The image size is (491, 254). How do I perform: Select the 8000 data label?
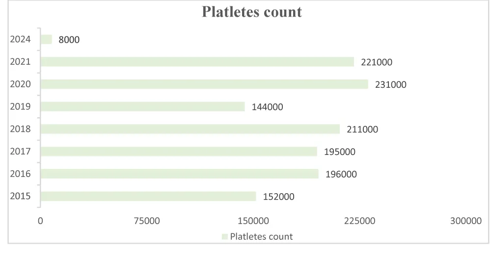coord(68,40)
